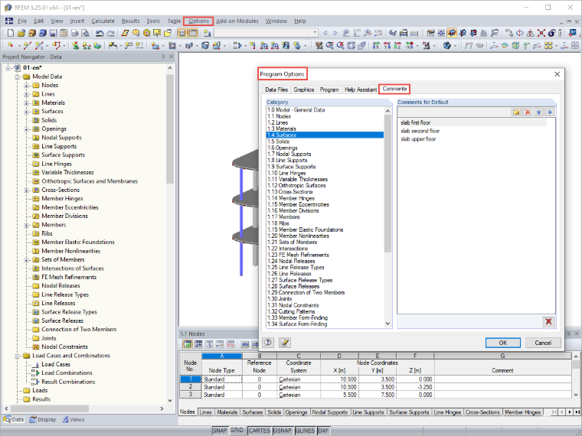The height and width of the screenshot is (436, 582).
Task: Click the nodal support green icon in toolbar
Action: click(x=76, y=46)
